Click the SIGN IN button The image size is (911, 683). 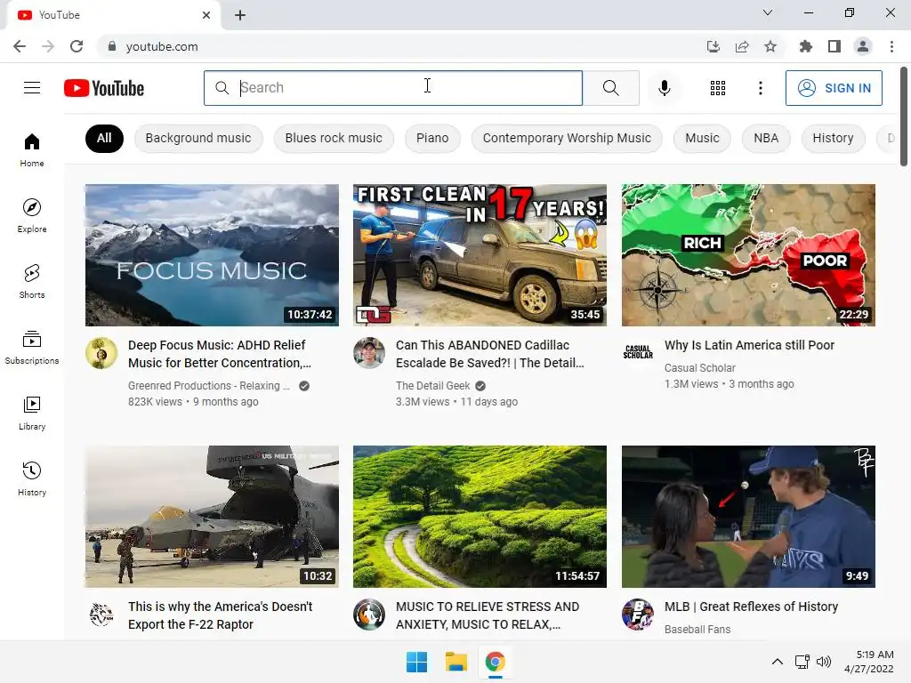pyautogui.click(x=834, y=88)
